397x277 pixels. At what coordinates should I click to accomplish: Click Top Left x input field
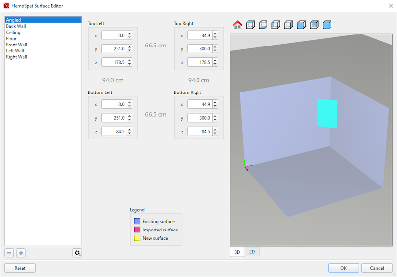click(114, 35)
